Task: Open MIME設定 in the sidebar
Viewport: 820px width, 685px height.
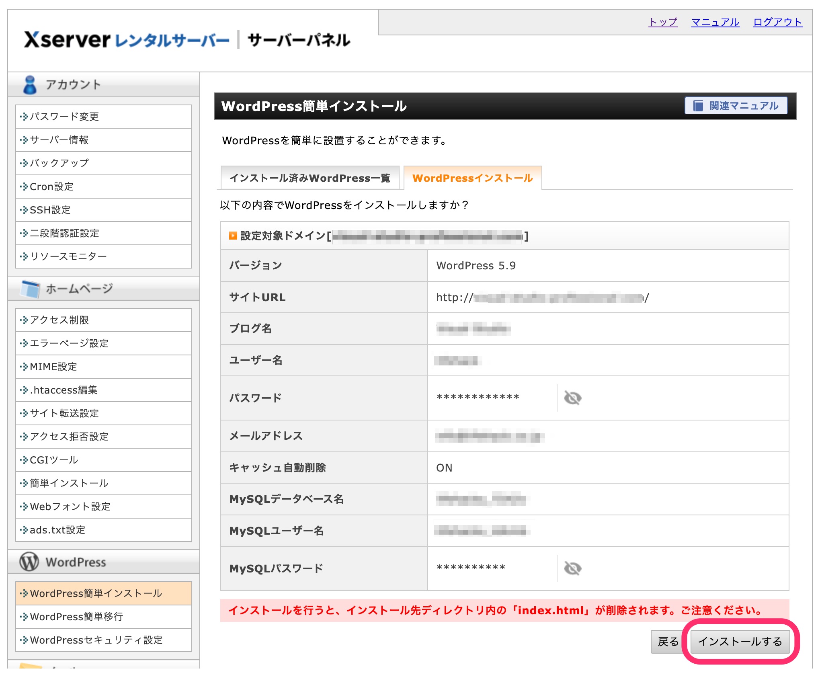Action: [x=104, y=367]
